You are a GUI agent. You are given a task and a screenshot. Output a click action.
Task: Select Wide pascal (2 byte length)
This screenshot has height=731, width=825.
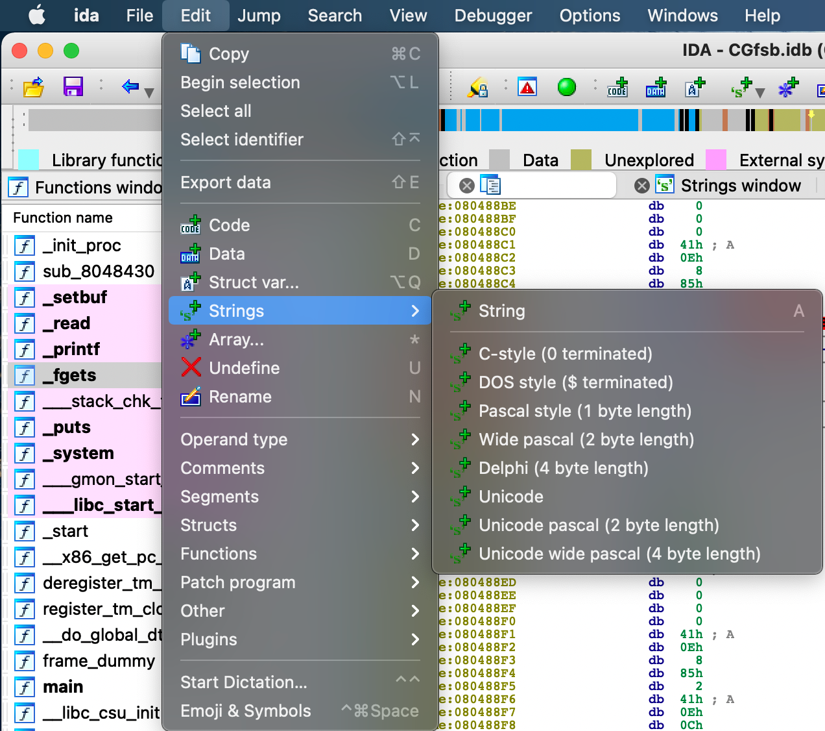point(627,440)
